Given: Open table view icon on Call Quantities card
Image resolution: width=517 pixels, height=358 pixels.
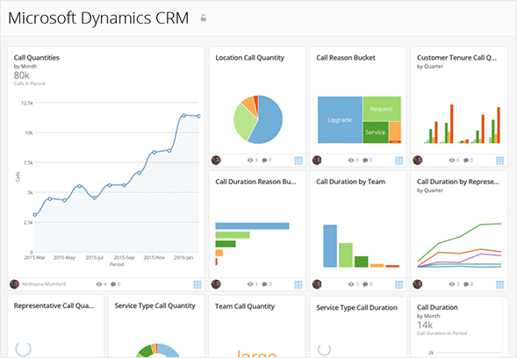Looking at the screenshot, I should point(197,284).
